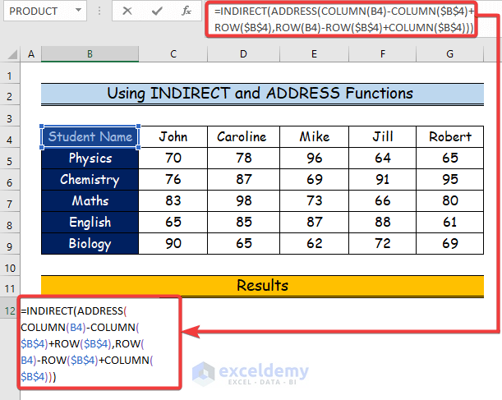The width and height of the screenshot is (502, 400).
Task: Expand the Name Box dropdown arrow
Action: [x=78, y=11]
